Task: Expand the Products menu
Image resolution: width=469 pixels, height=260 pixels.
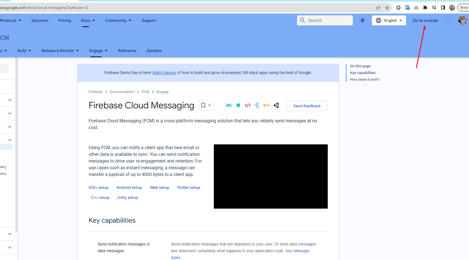Action: click(x=11, y=20)
